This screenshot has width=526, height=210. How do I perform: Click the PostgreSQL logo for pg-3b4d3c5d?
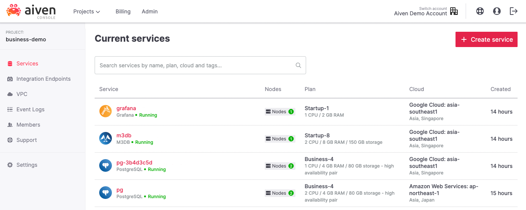(105, 166)
